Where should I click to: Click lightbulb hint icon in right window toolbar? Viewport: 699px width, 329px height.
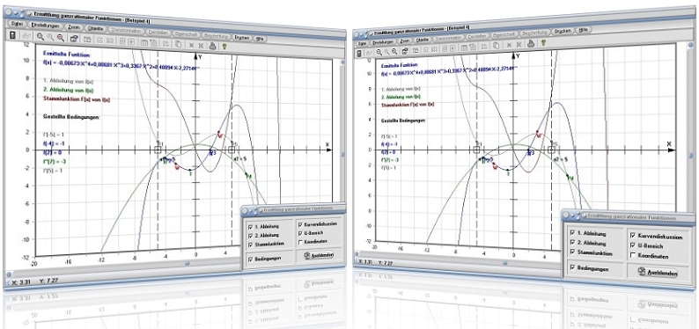(x=543, y=43)
